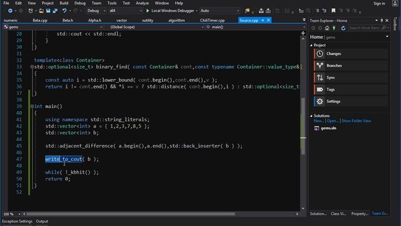Click the Open... solution link
This screenshot has height=226, width=401.
pos(333,121)
